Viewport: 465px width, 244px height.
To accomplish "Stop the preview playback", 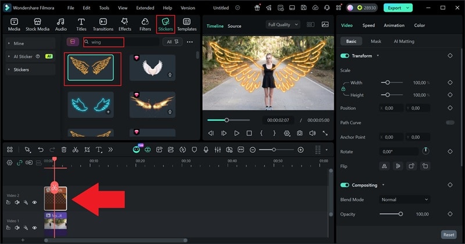I will coord(249,133).
